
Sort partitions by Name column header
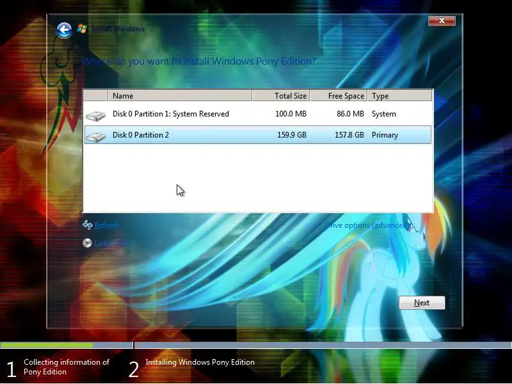click(x=180, y=95)
